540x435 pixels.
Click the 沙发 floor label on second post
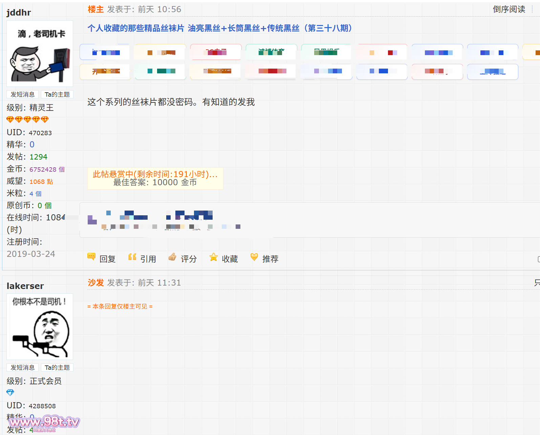[95, 283]
